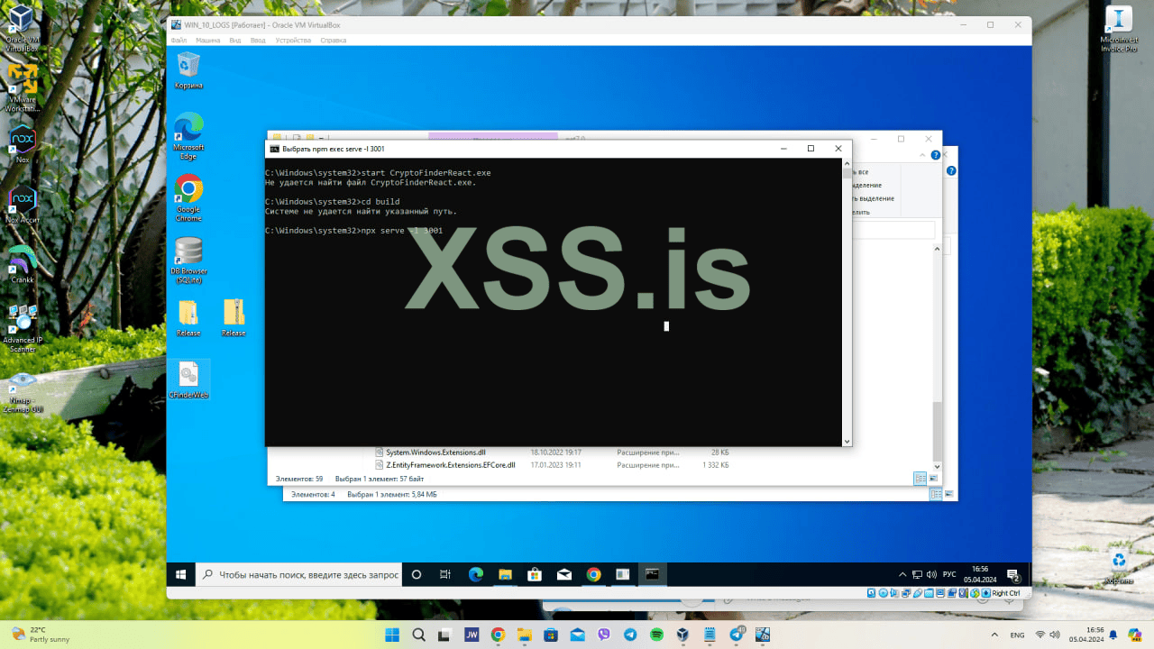This screenshot has width=1154, height=649.
Task: Open Edge from the guest taskbar
Action: click(x=475, y=574)
